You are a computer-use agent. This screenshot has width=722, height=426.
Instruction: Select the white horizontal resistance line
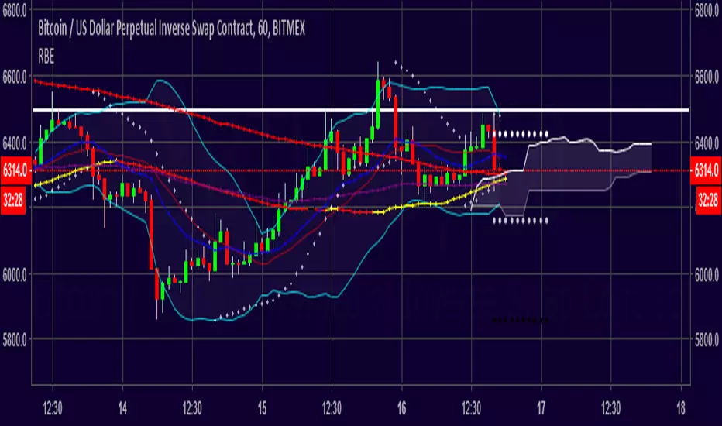[361, 110]
